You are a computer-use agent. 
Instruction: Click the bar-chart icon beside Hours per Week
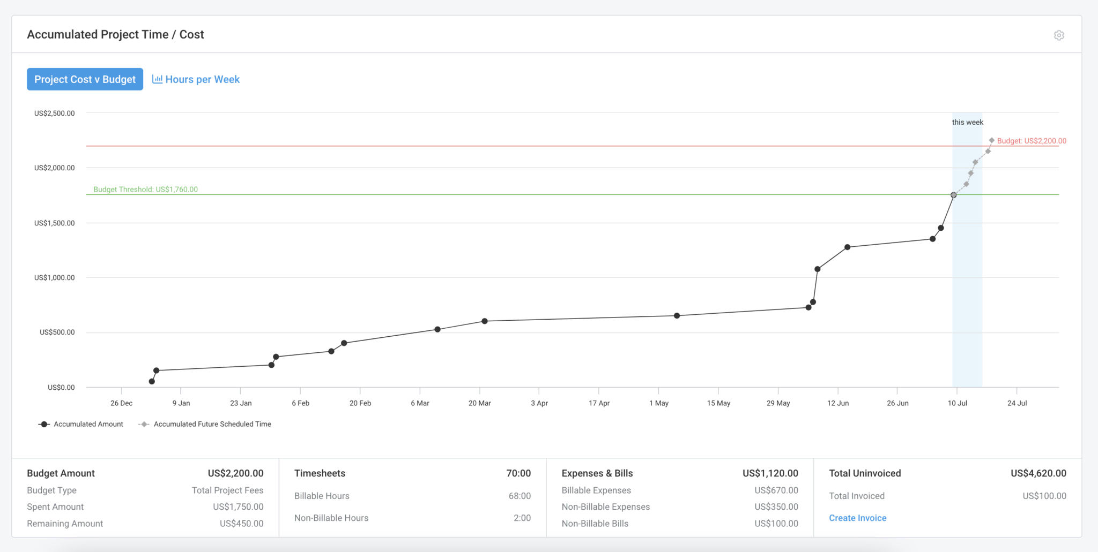point(157,79)
